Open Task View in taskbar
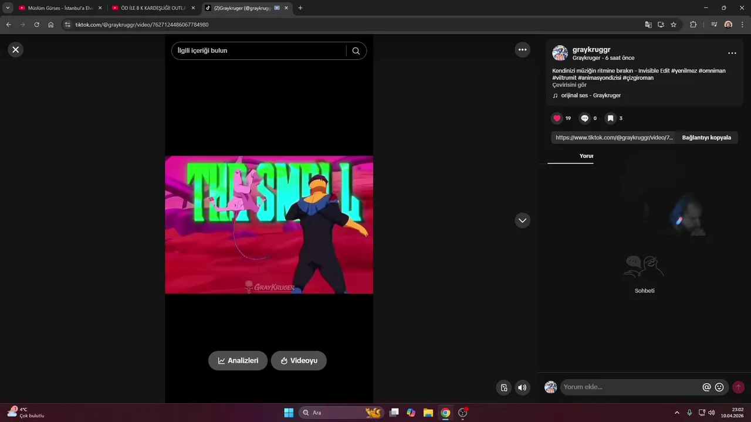 394,413
